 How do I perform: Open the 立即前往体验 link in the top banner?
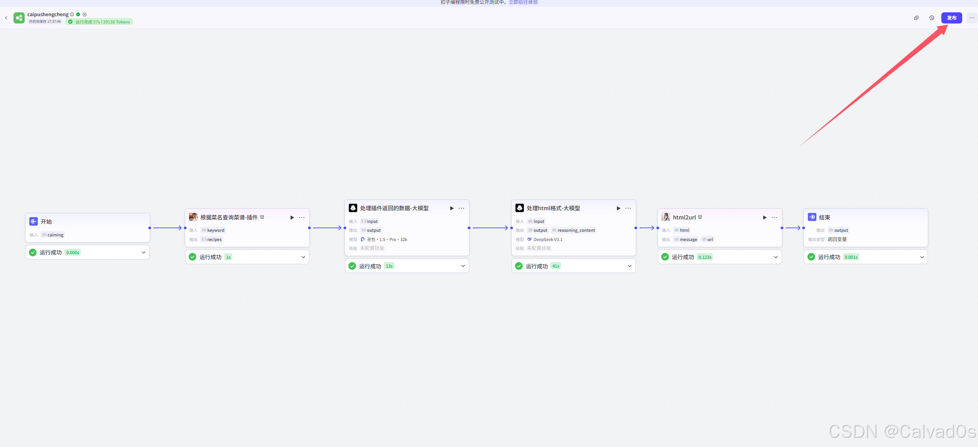click(x=523, y=2)
